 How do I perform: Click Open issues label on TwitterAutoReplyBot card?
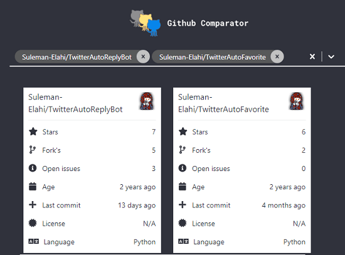pyautogui.click(x=61, y=169)
